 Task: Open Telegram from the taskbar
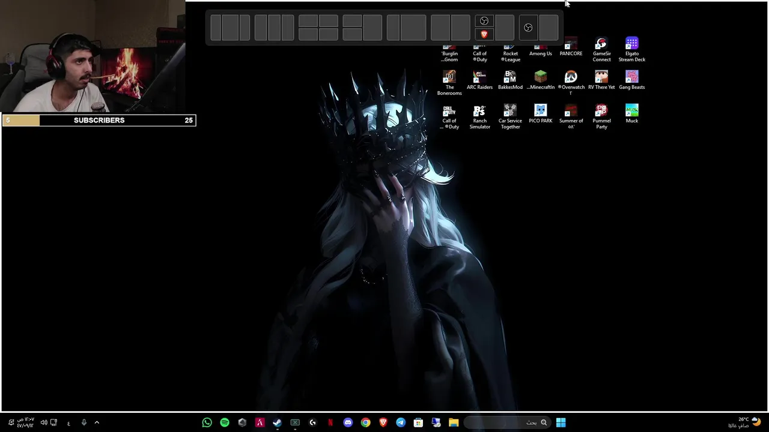click(x=401, y=422)
